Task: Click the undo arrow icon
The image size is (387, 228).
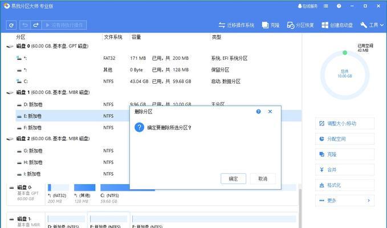Action: point(25,25)
